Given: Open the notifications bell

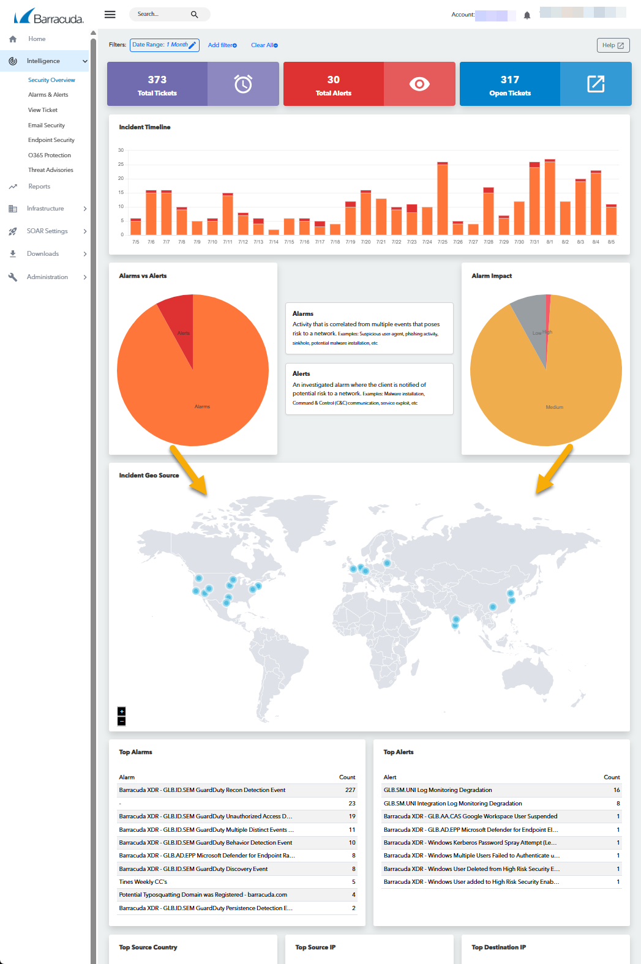Looking at the screenshot, I should point(527,15).
